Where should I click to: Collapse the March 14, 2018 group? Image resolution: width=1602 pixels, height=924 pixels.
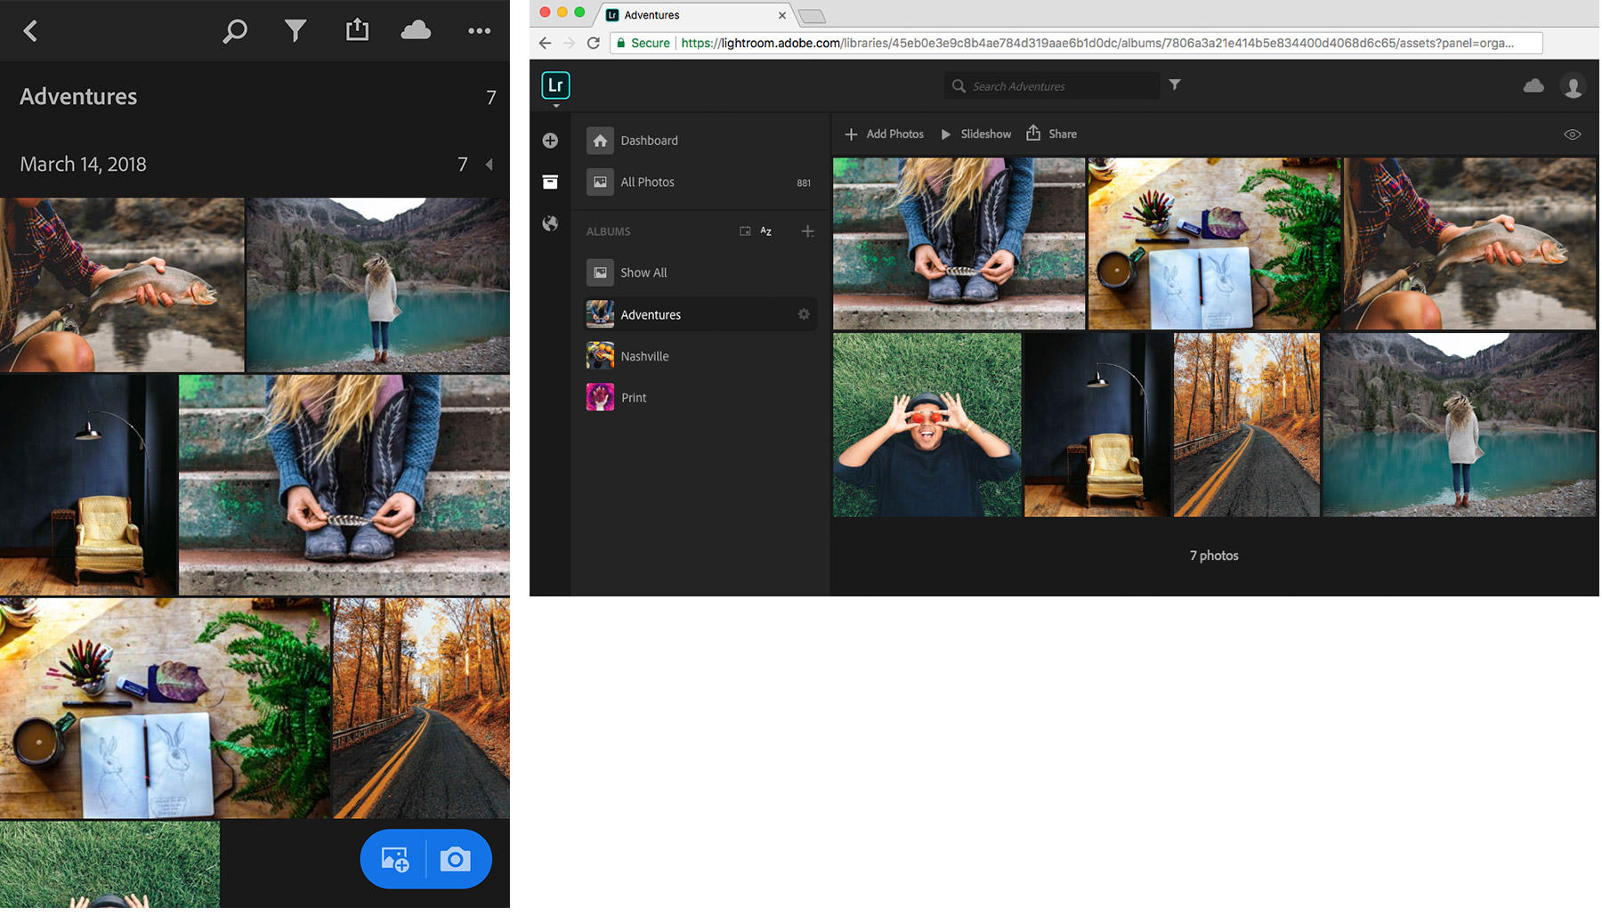[x=489, y=164]
